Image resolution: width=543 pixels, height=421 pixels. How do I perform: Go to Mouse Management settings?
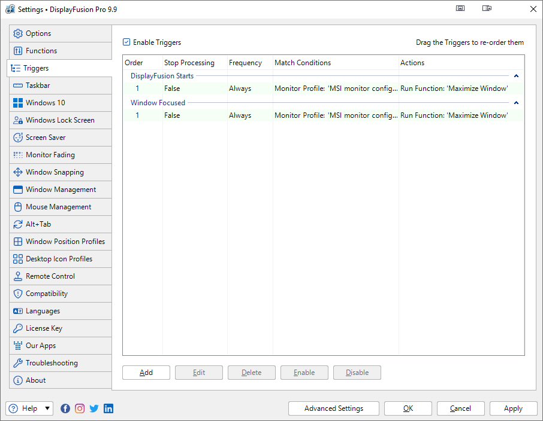click(59, 207)
